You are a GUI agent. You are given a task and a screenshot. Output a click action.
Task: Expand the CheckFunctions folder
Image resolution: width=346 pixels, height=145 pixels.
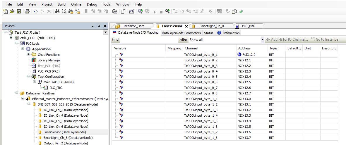point(28,55)
